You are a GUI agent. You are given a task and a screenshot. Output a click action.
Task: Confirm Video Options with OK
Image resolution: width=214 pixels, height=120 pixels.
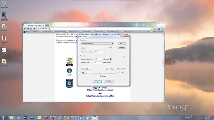[98, 82]
